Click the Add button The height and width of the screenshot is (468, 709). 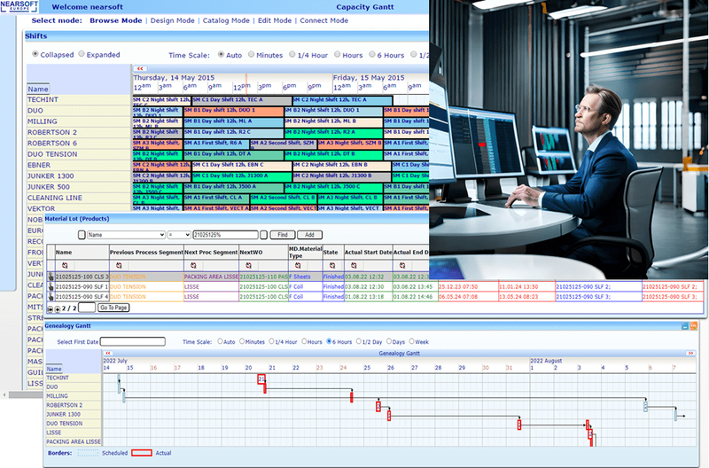(309, 235)
